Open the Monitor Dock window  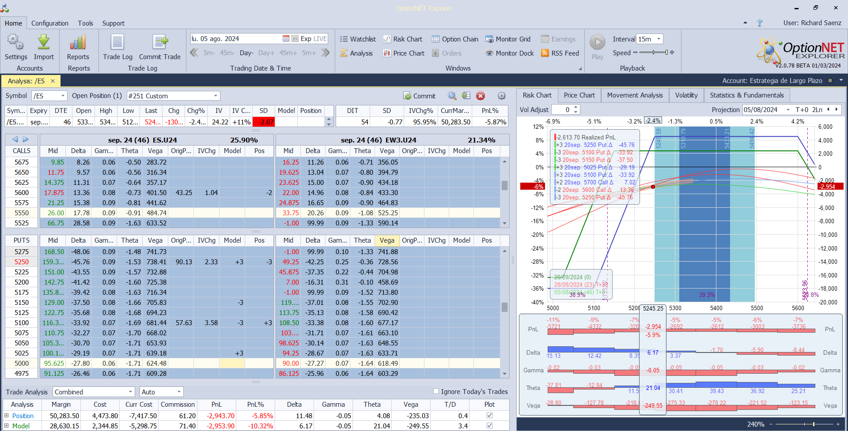pyautogui.click(x=510, y=53)
